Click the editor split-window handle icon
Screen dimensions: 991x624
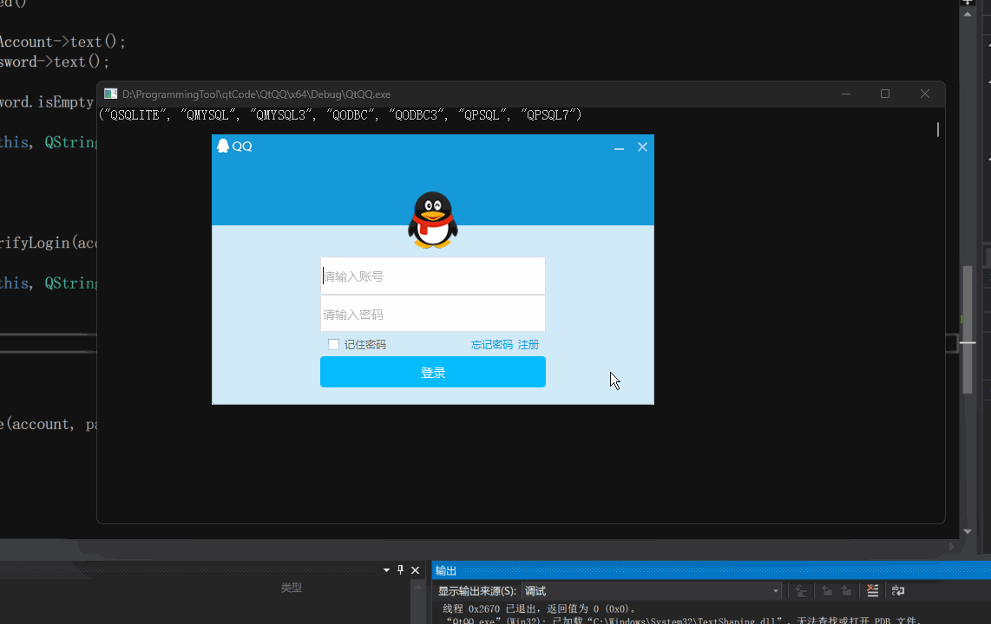968,3
